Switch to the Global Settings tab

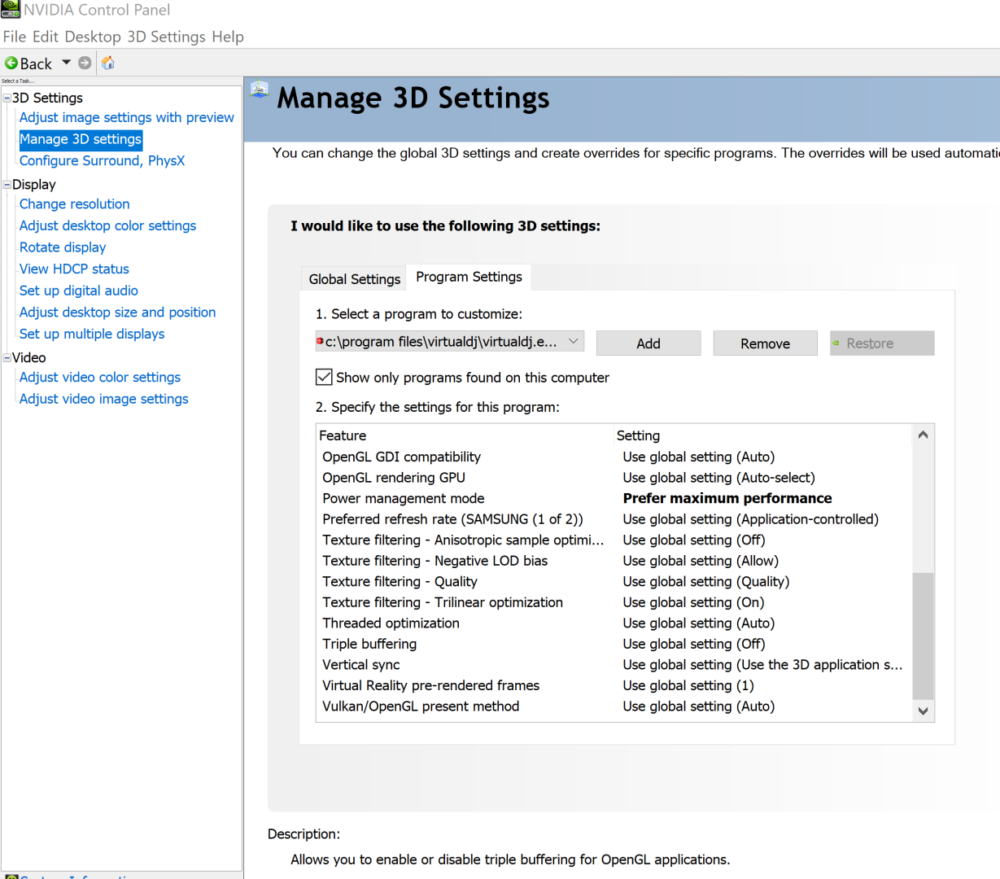tap(354, 279)
